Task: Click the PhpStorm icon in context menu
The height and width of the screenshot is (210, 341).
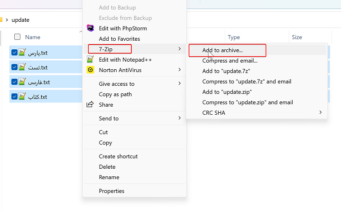Action: pos(90,28)
